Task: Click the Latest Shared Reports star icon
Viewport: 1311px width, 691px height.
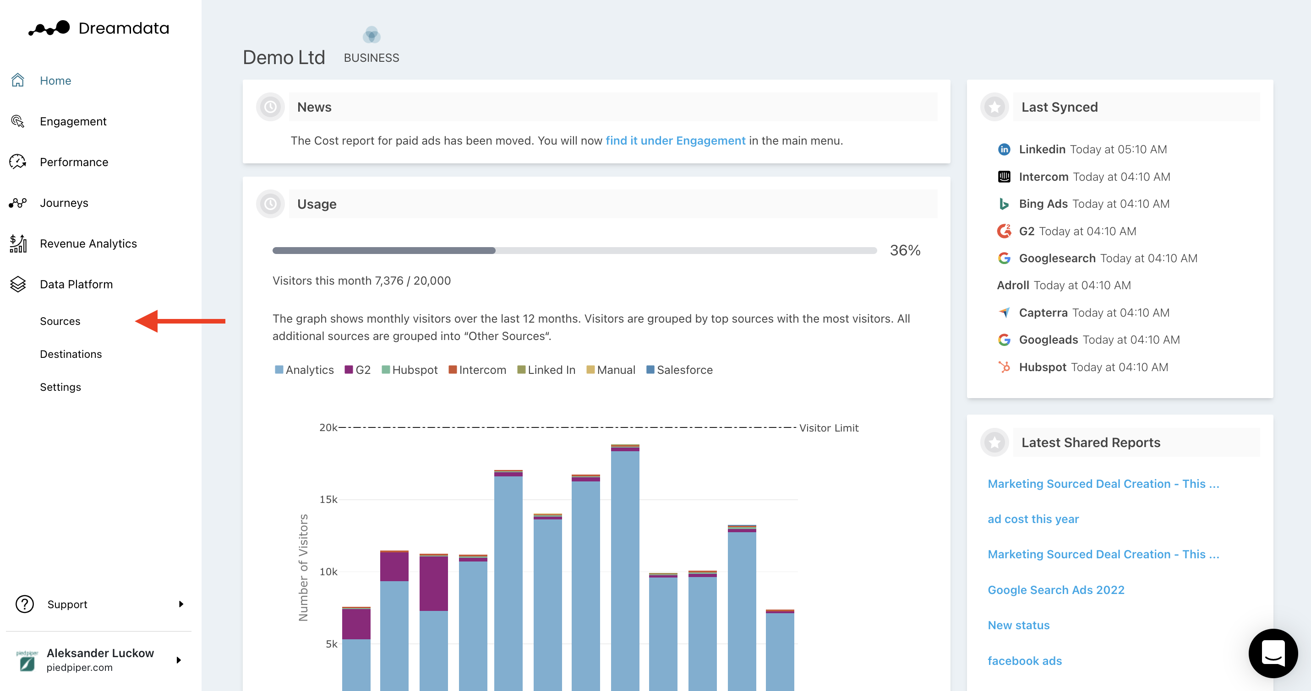Action: click(x=994, y=443)
